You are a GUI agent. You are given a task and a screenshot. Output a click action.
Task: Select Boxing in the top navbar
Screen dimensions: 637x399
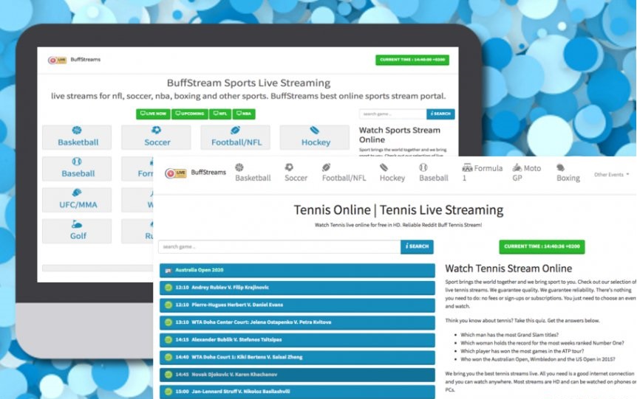tap(568, 173)
